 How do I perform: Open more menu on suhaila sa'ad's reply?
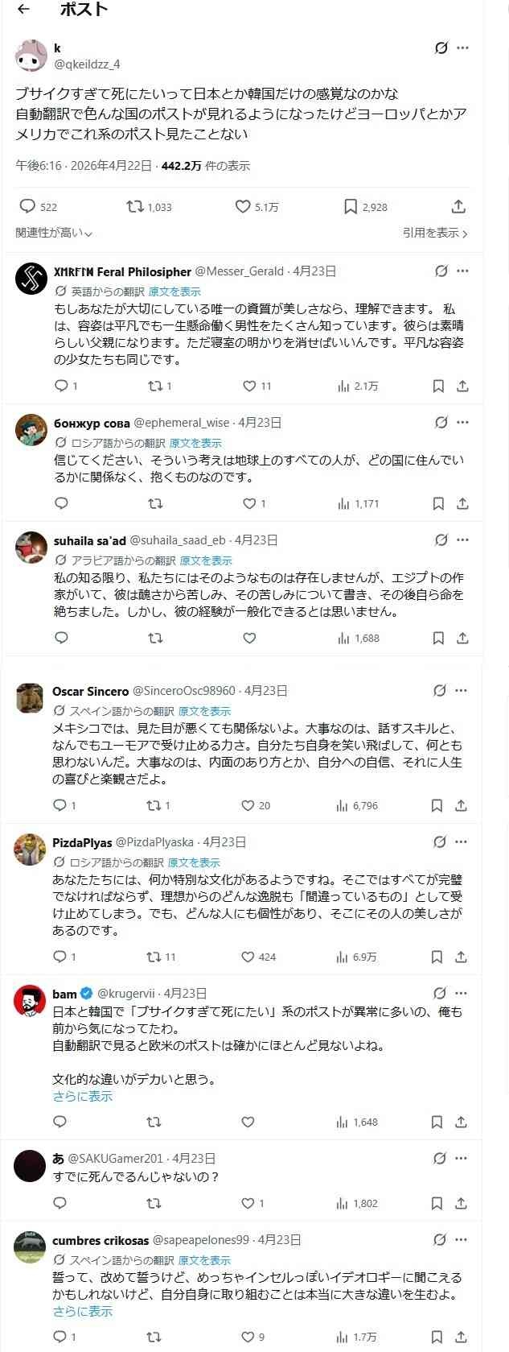(x=462, y=540)
